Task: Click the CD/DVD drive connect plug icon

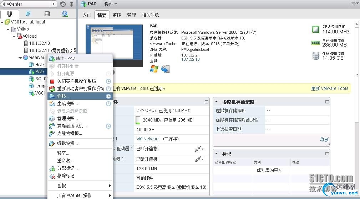Action: 199,149
